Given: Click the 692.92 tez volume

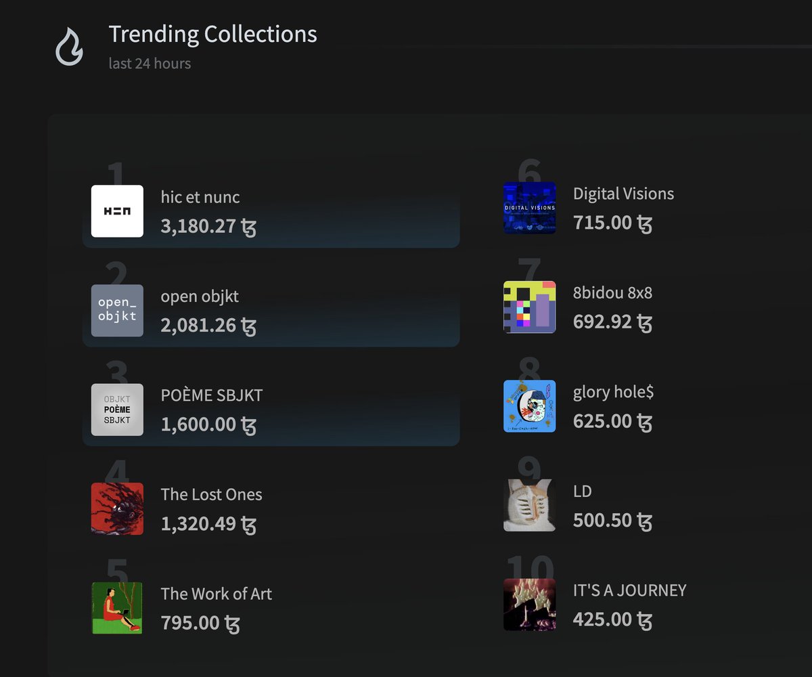Looking at the screenshot, I should click(x=612, y=322).
